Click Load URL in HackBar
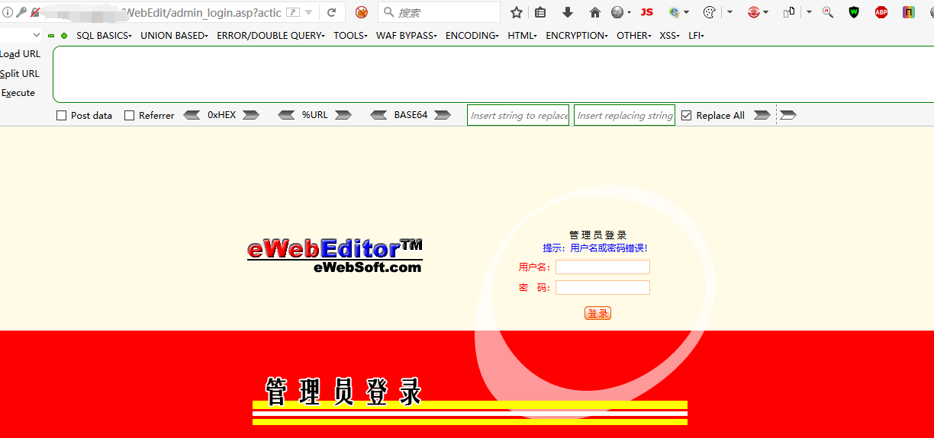934x438 pixels. (20, 54)
